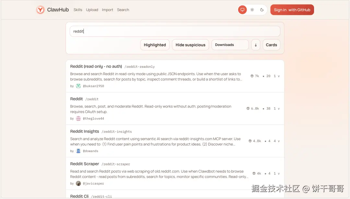Click the /reddit-scraper slug text
The height and width of the screenshot is (199, 350).
tap(116, 164)
